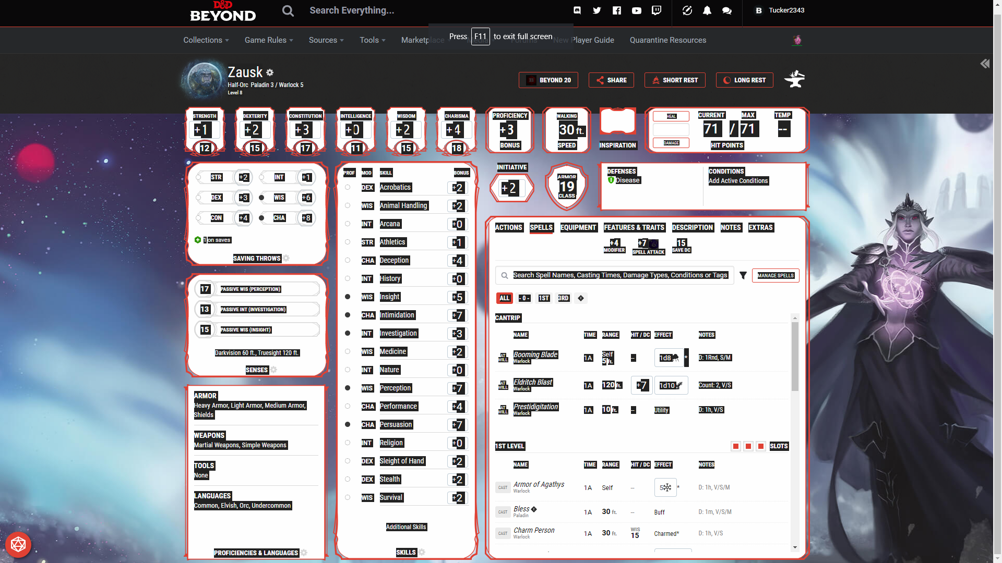Toggle proficiency dot next to Perception skill
Viewport: 1002px width, 563px height.
pyautogui.click(x=348, y=388)
